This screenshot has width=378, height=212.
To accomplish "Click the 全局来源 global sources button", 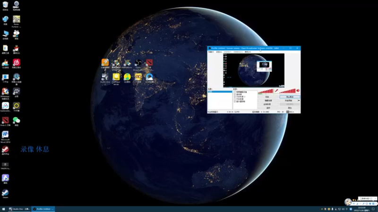I will tap(268, 104).
